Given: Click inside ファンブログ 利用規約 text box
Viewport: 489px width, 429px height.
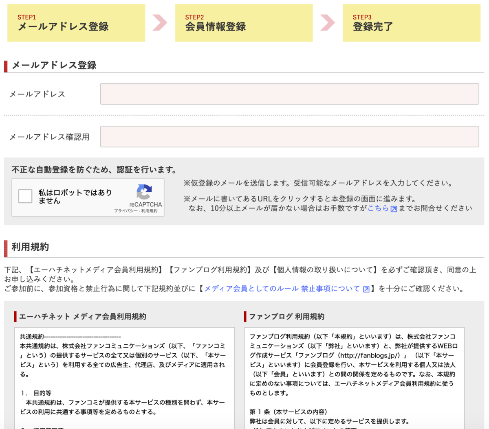Looking at the screenshot, I should 354,378.
